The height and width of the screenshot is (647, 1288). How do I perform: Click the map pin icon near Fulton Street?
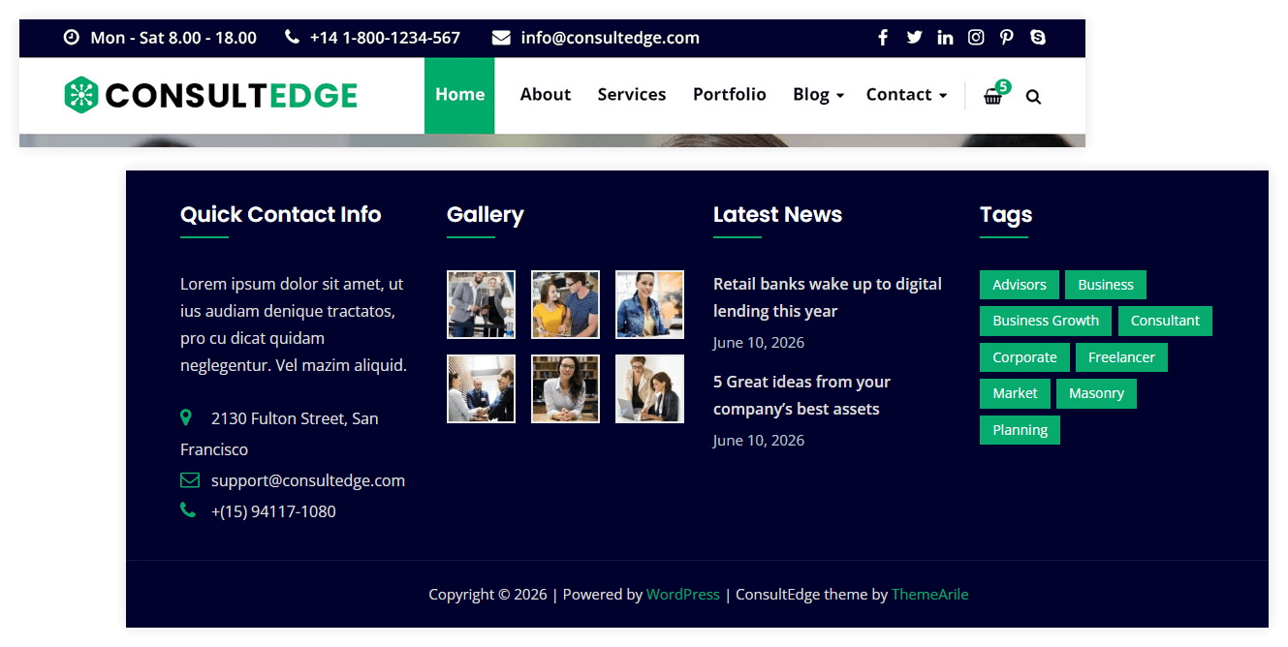point(186,417)
